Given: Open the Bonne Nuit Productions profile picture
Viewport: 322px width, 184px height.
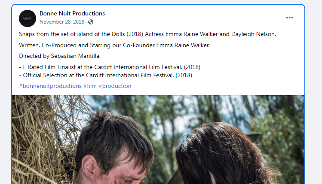Looking at the screenshot, I should [28, 18].
